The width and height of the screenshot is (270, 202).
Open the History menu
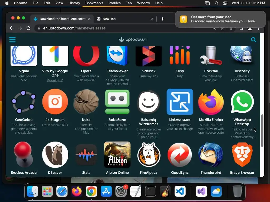[74, 3]
